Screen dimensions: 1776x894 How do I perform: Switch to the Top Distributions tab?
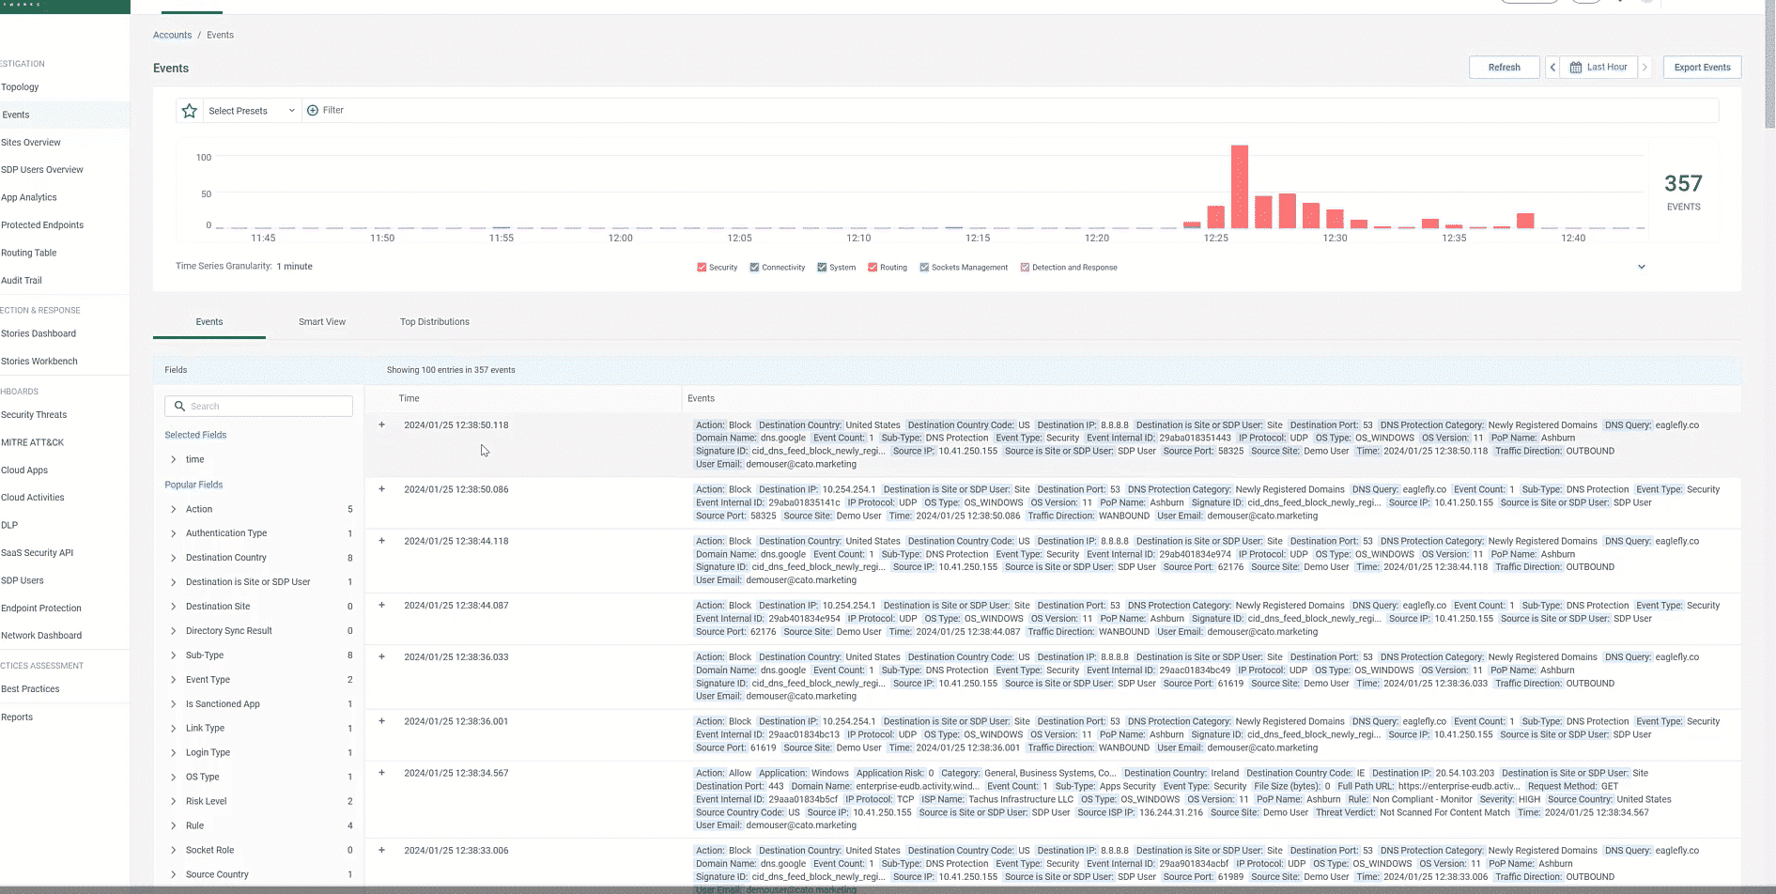(x=435, y=322)
